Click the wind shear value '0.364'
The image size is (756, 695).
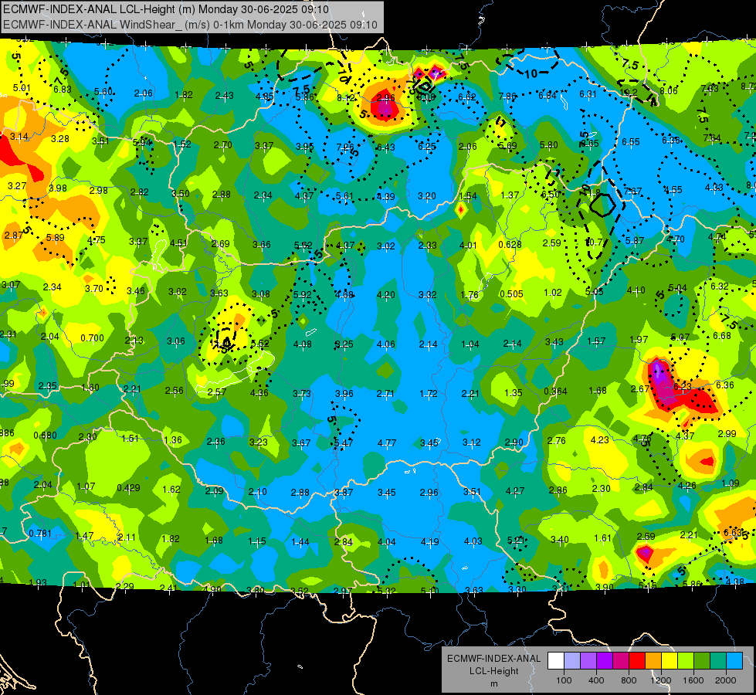(x=555, y=392)
